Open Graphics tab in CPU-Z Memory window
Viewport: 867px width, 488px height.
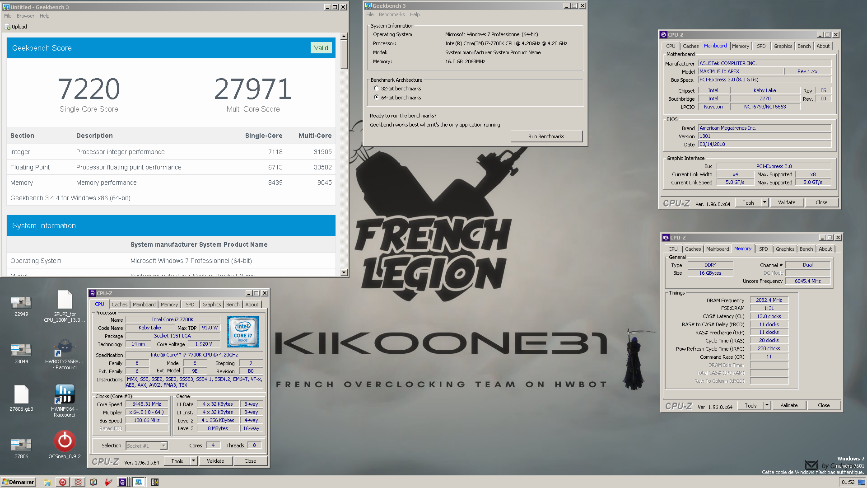coord(785,249)
